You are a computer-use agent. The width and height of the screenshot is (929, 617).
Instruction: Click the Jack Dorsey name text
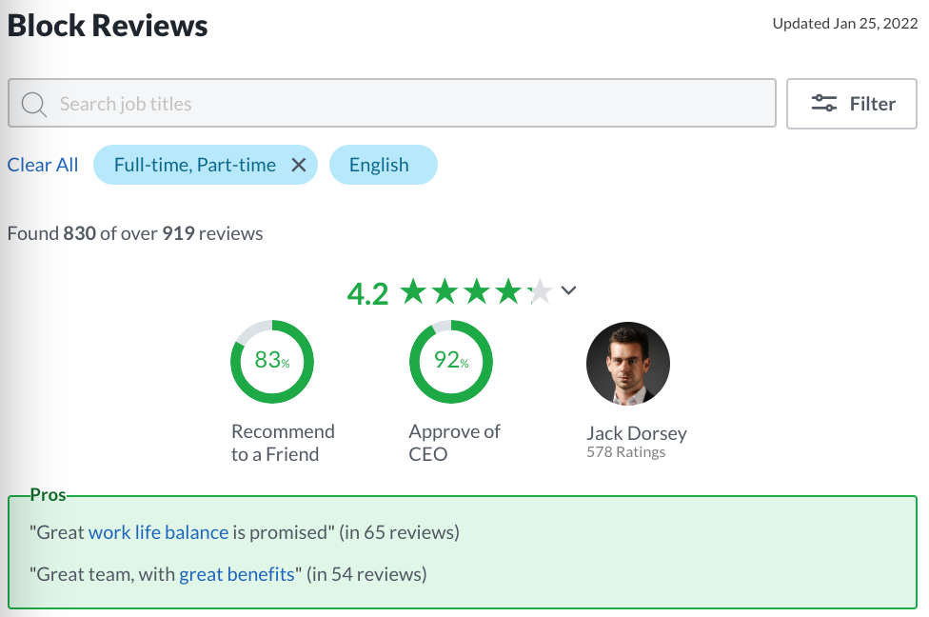[637, 433]
